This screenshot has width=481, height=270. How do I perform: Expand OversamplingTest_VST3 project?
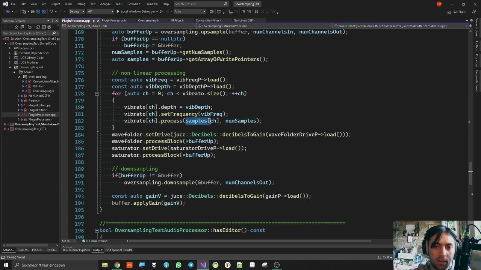coord(5,129)
